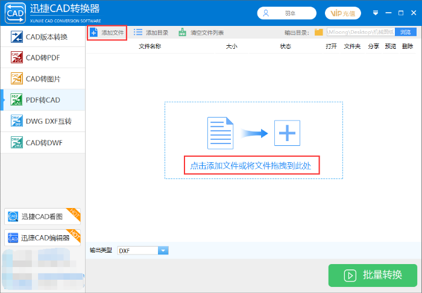This screenshot has height=293, width=422.
Task: Start conversion with 批量转换 button
Action: coord(373,276)
